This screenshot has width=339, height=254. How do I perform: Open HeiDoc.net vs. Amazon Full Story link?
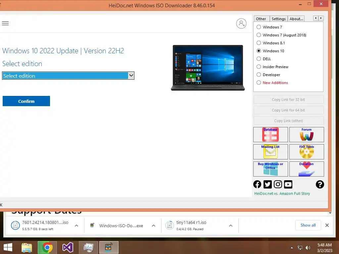click(282, 193)
